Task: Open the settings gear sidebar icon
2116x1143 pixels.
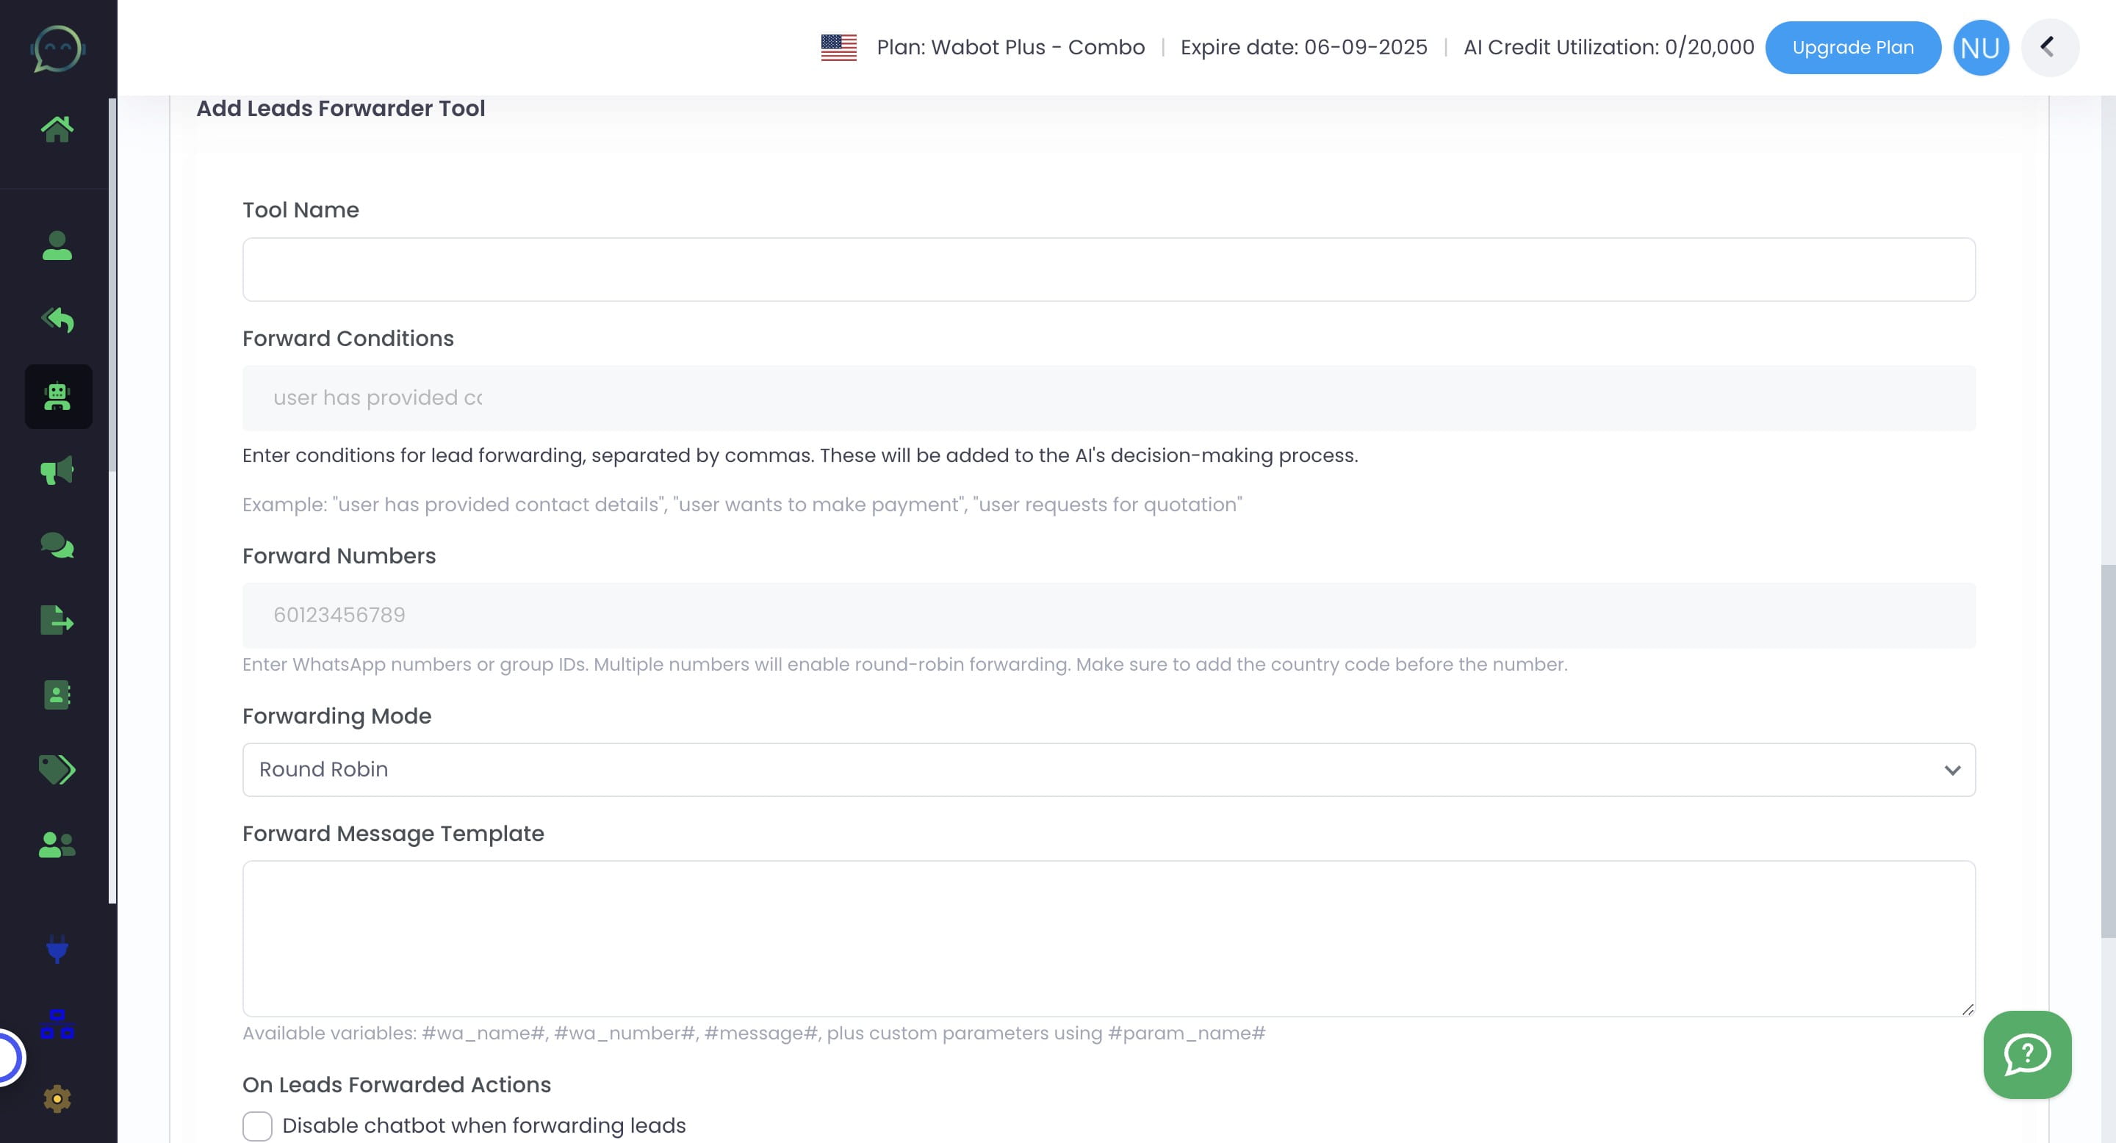Action: click(x=57, y=1099)
